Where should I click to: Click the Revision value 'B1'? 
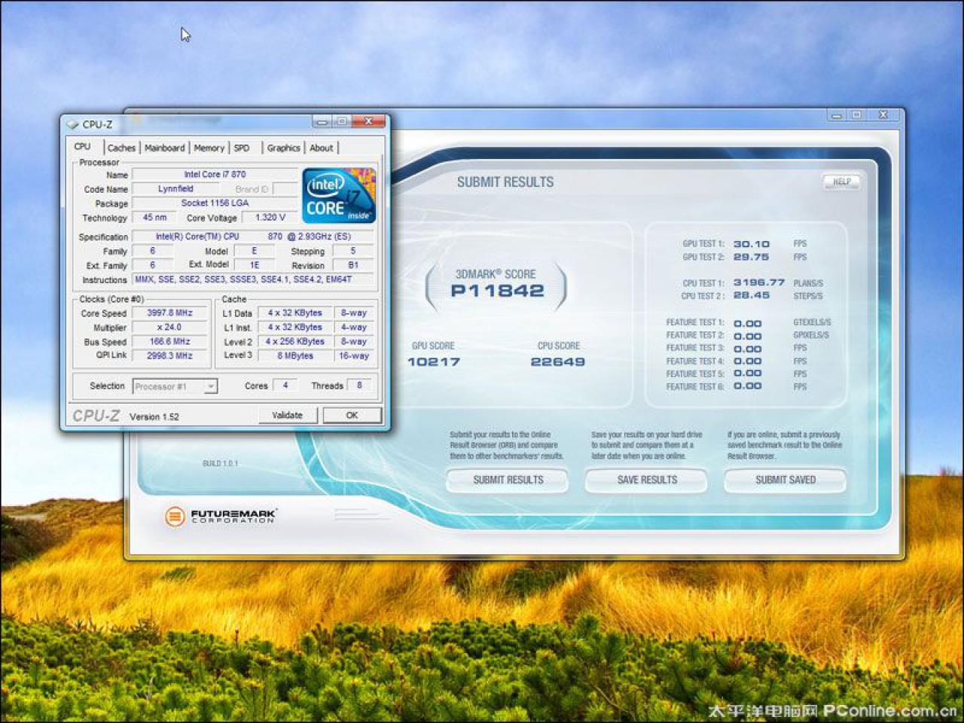352,265
